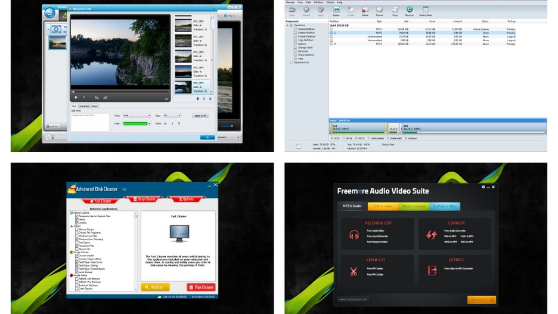Click Like us on Facebook link
Image resolution: width=558 pixels, height=314 pixels.
(172, 297)
